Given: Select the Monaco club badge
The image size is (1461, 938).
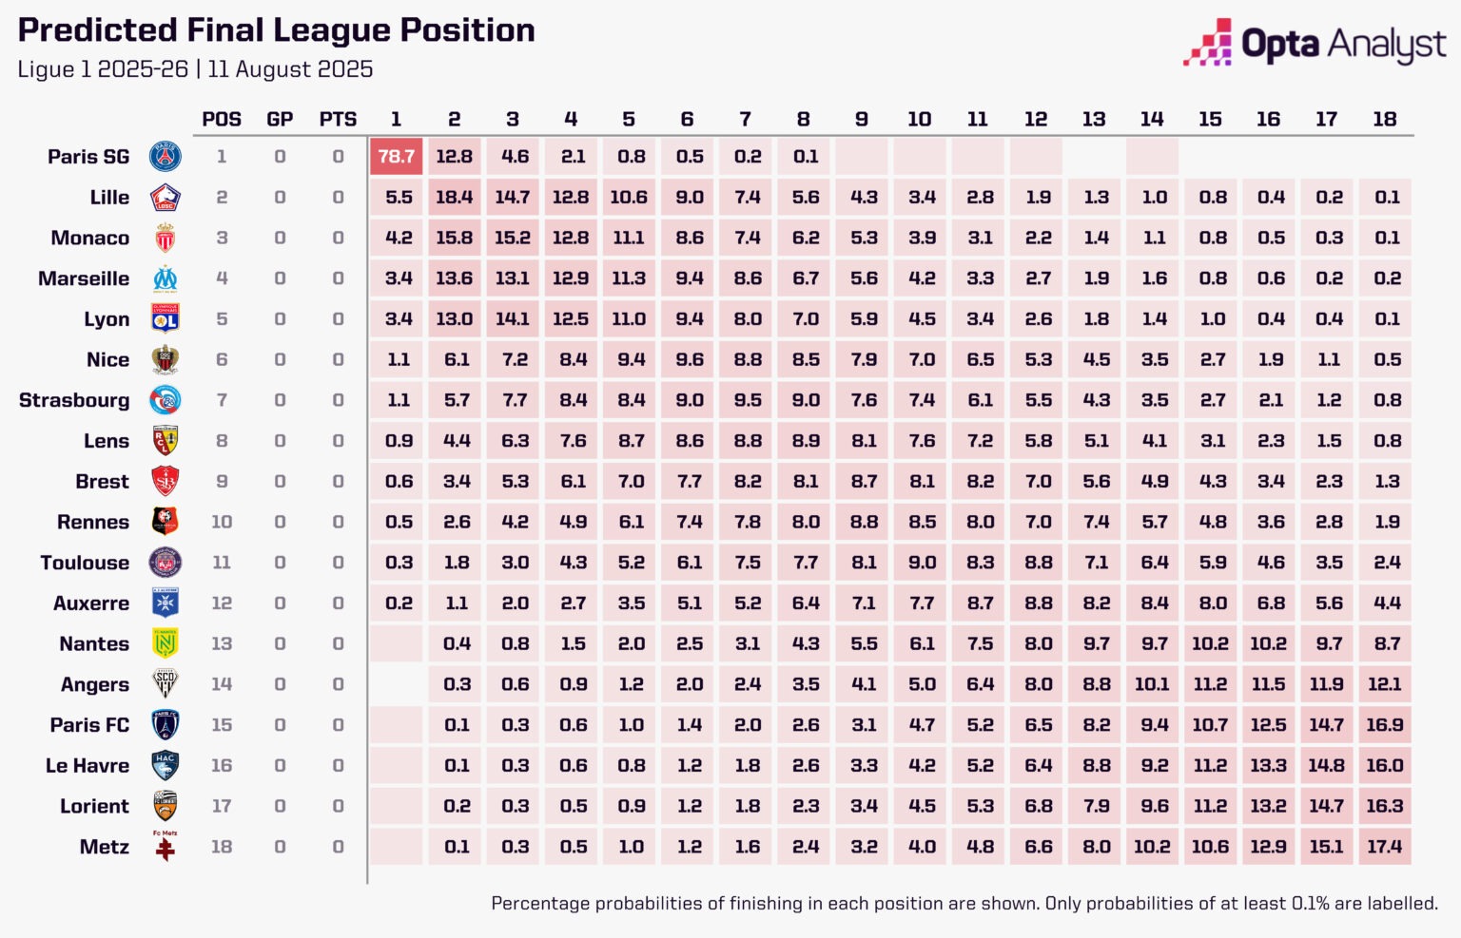Looking at the screenshot, I should [x=166, y=238].
